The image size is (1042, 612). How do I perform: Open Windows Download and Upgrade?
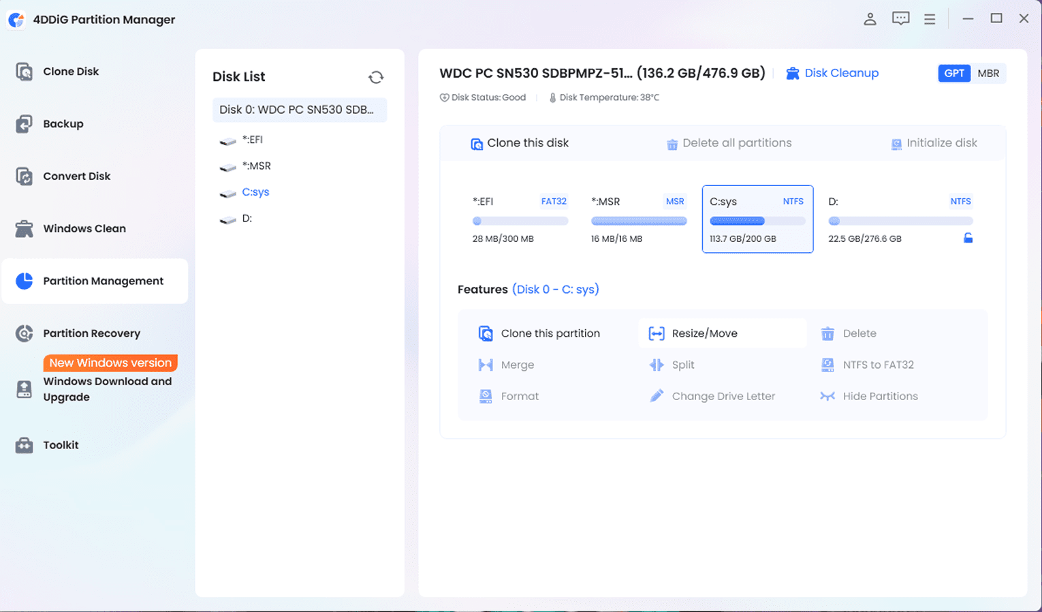point(107,389)
